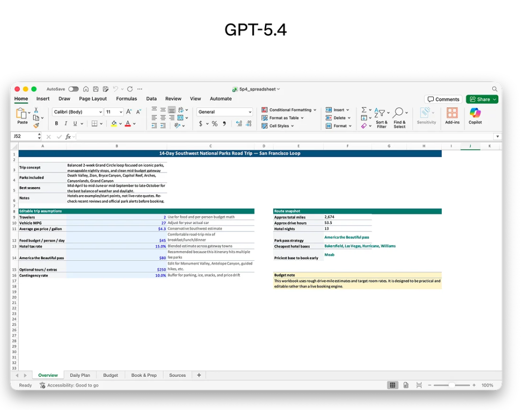Click the Cut scissors icon

point(36,110)
